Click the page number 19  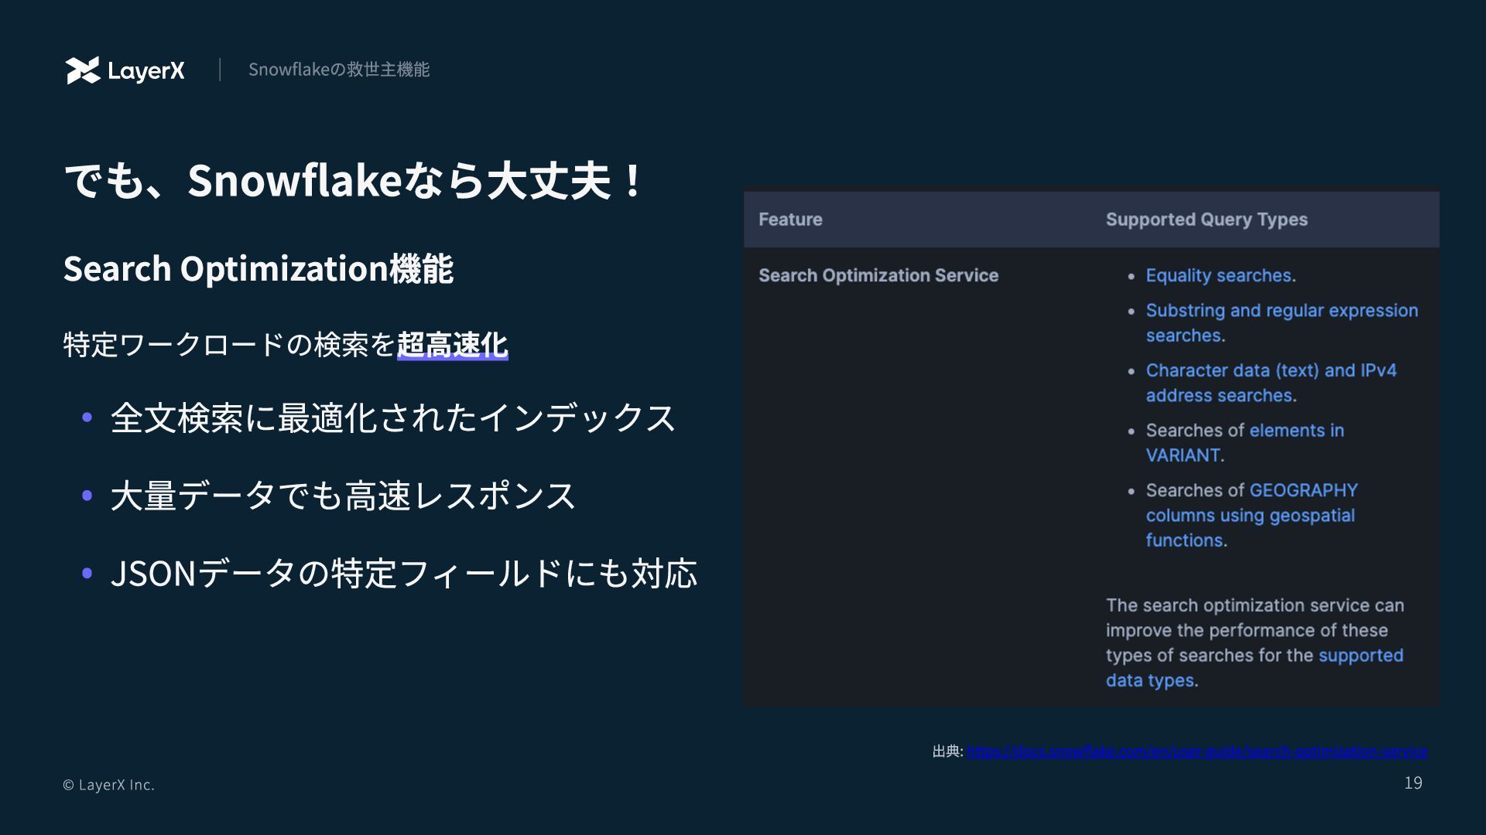(x=1413, y=783)
